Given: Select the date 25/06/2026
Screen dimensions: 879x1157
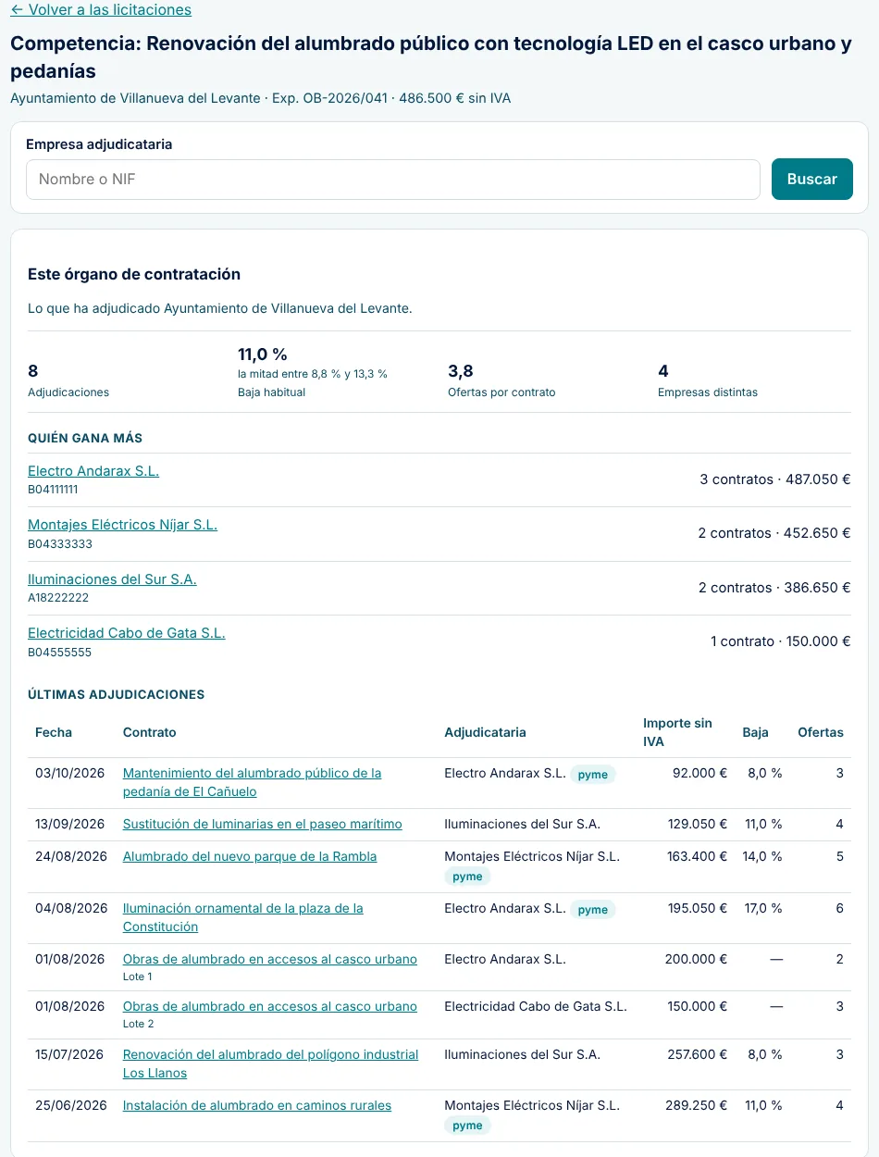Looking at the screenshot, I should click(71, 1105).
